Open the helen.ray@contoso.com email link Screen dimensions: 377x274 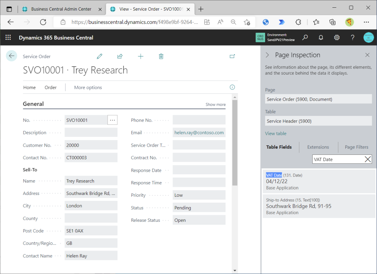click(x=199, y=132)
